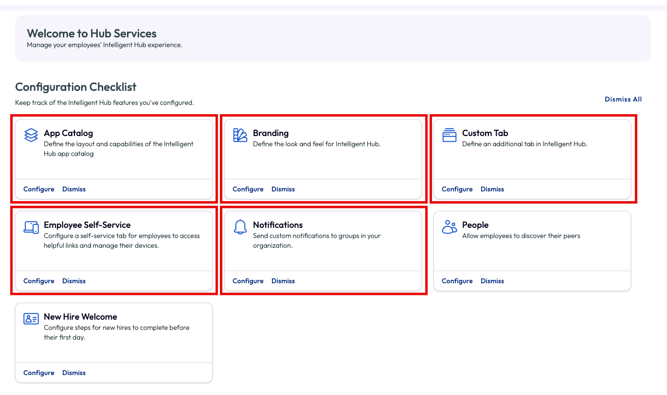The image size is (667, 395).
Task: Configure Employee Self-Service
Action: (39, 281)
